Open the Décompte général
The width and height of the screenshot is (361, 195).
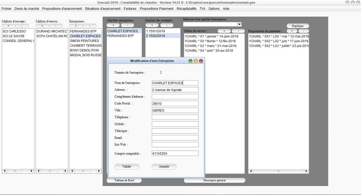click(x=214, y=180)
